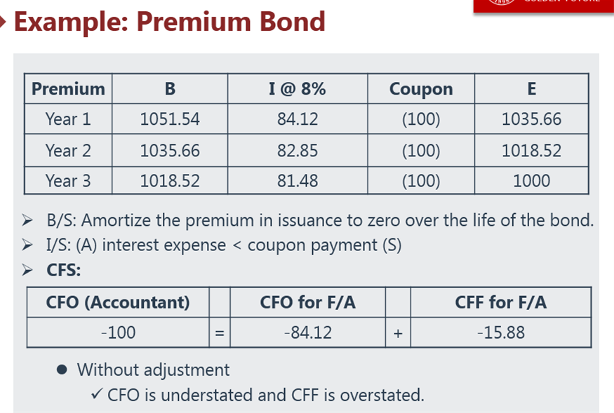Click the CFF for F/A header
Viewport: 614px width, 413px height.
[501, 303]
